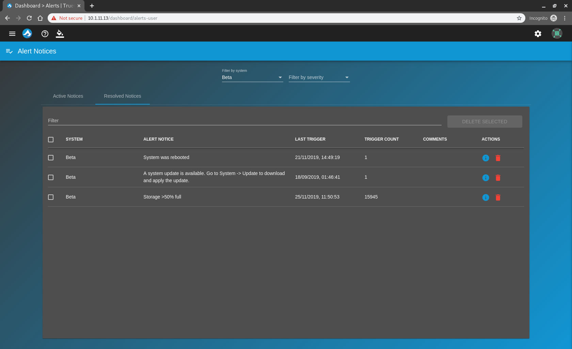Click the Alert Notices page title

(37, 51)
